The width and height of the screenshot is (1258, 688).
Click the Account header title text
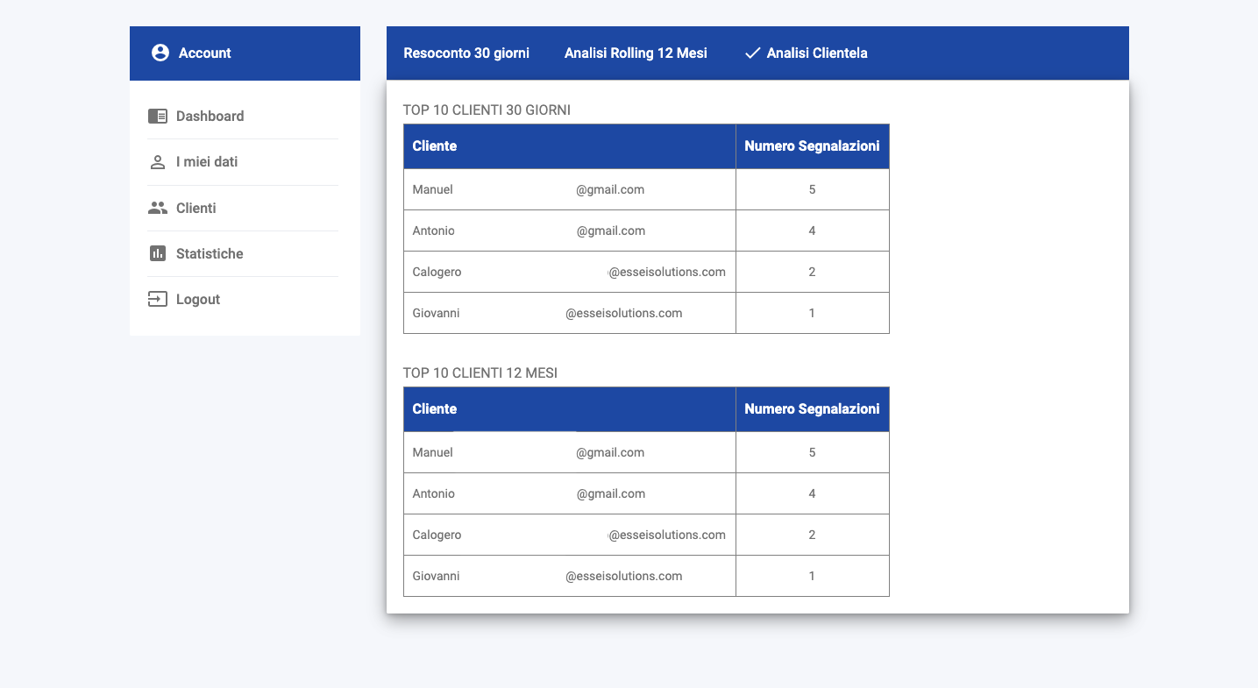point(205,53)
